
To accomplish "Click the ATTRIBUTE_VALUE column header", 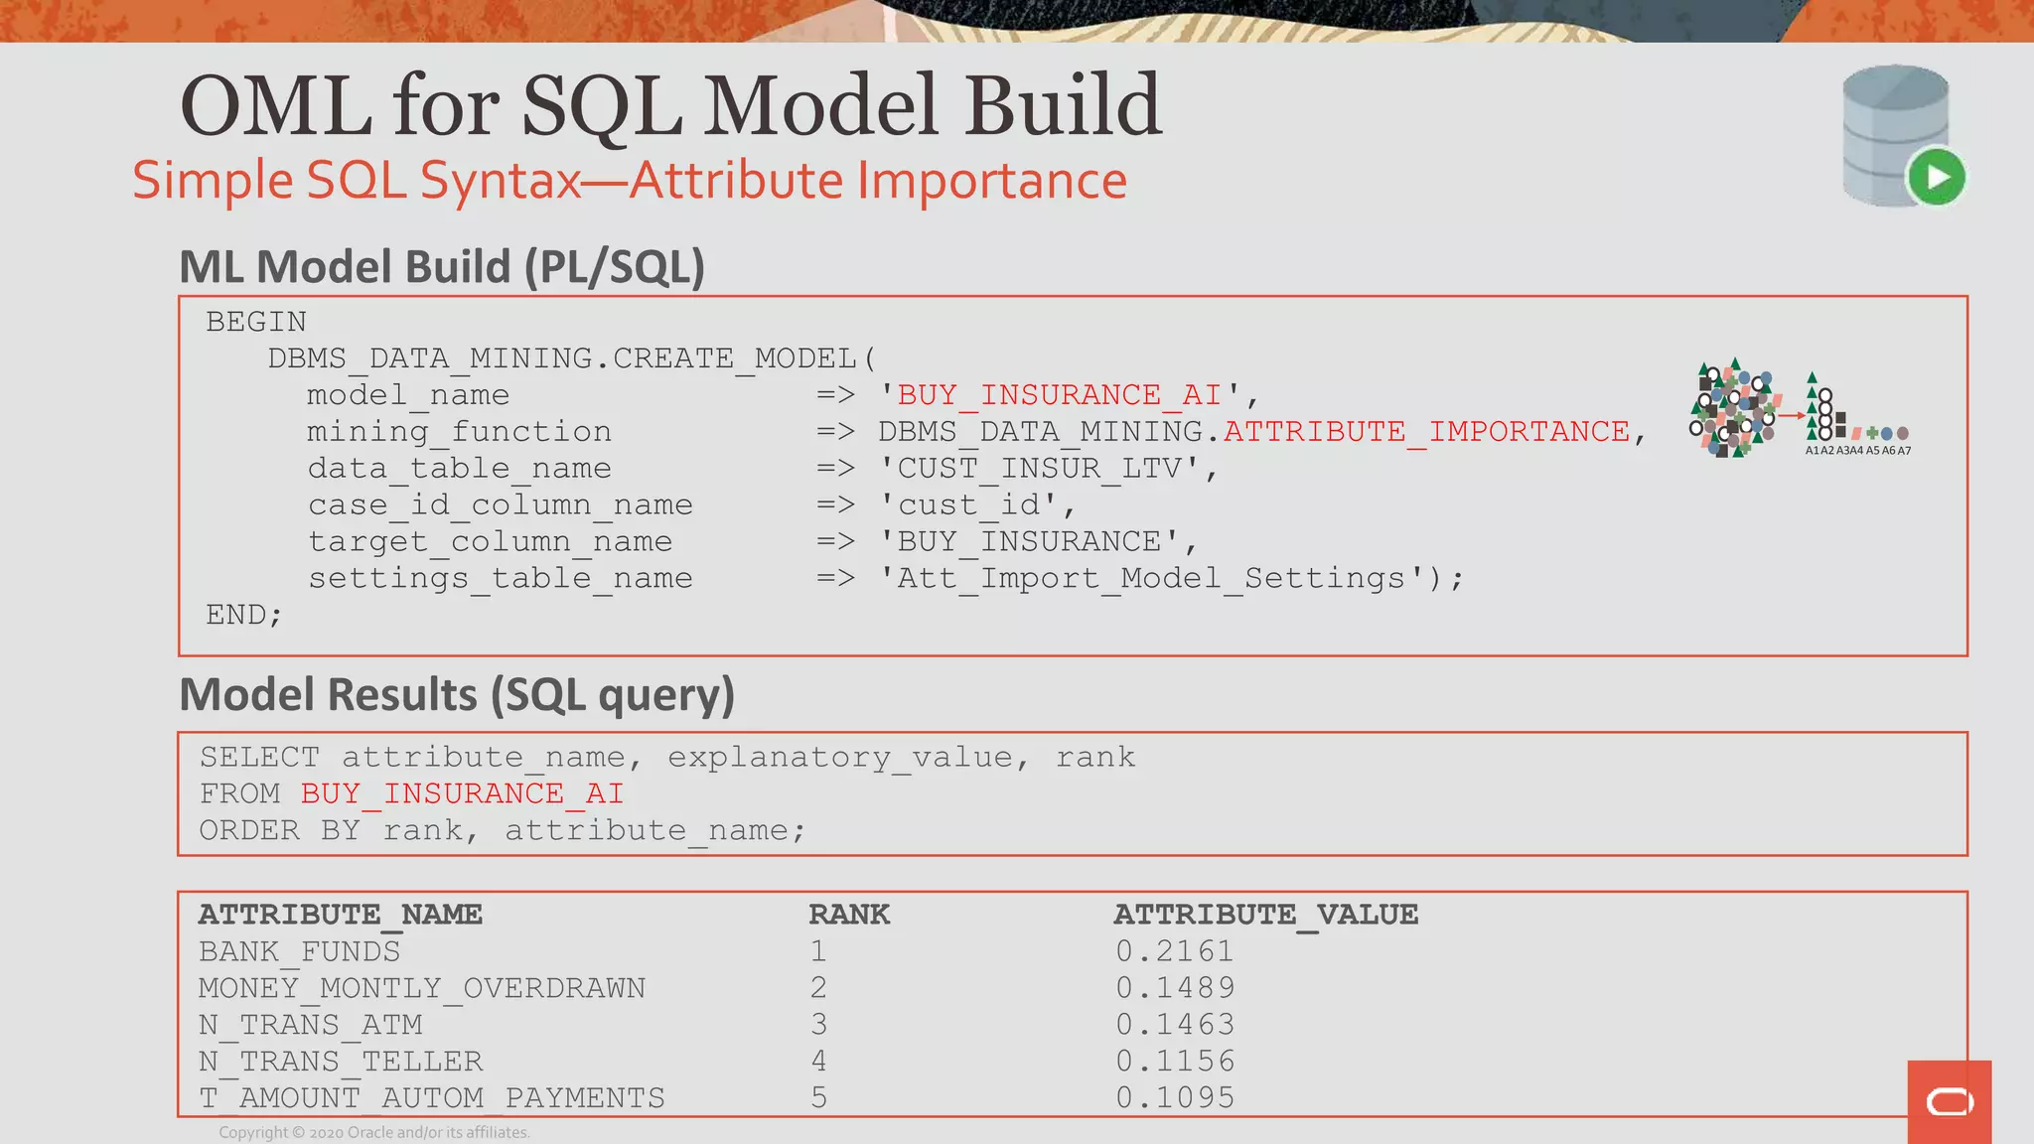I will (1265, 915).
